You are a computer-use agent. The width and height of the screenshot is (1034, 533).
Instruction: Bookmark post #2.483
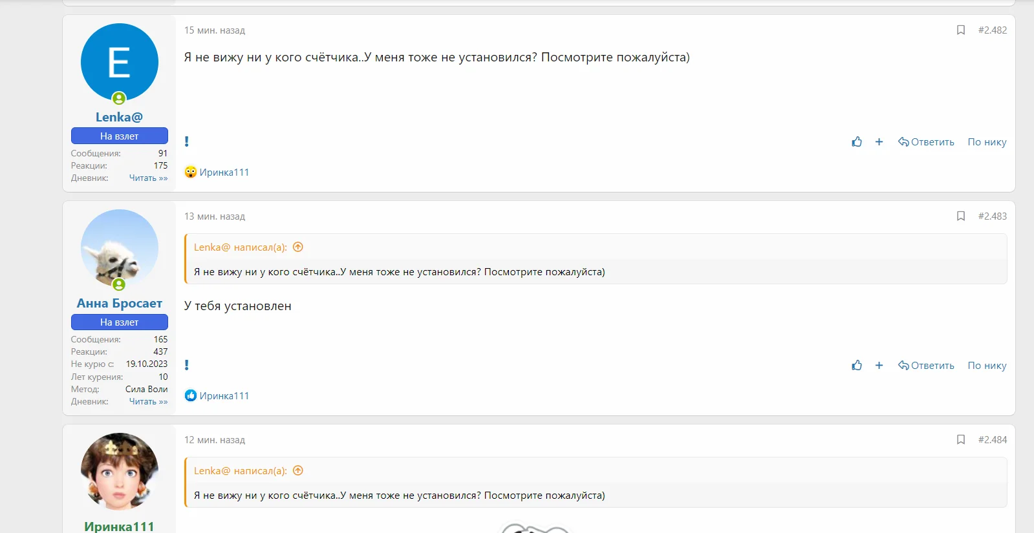point(961,216)
